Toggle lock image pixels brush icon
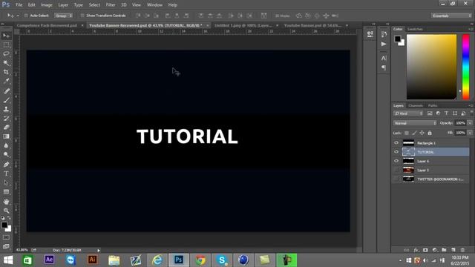The image size is (475, 267). point(414,133)
